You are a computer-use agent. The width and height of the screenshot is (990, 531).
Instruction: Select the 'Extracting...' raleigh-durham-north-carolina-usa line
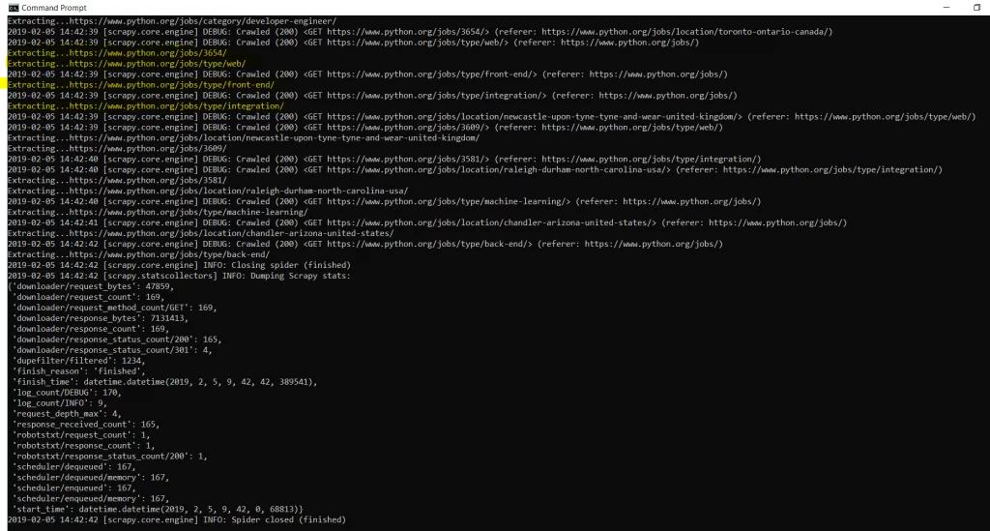(x=208, y=191)
